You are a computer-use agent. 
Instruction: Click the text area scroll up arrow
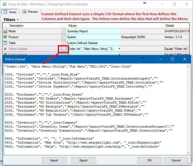point(188,66)
